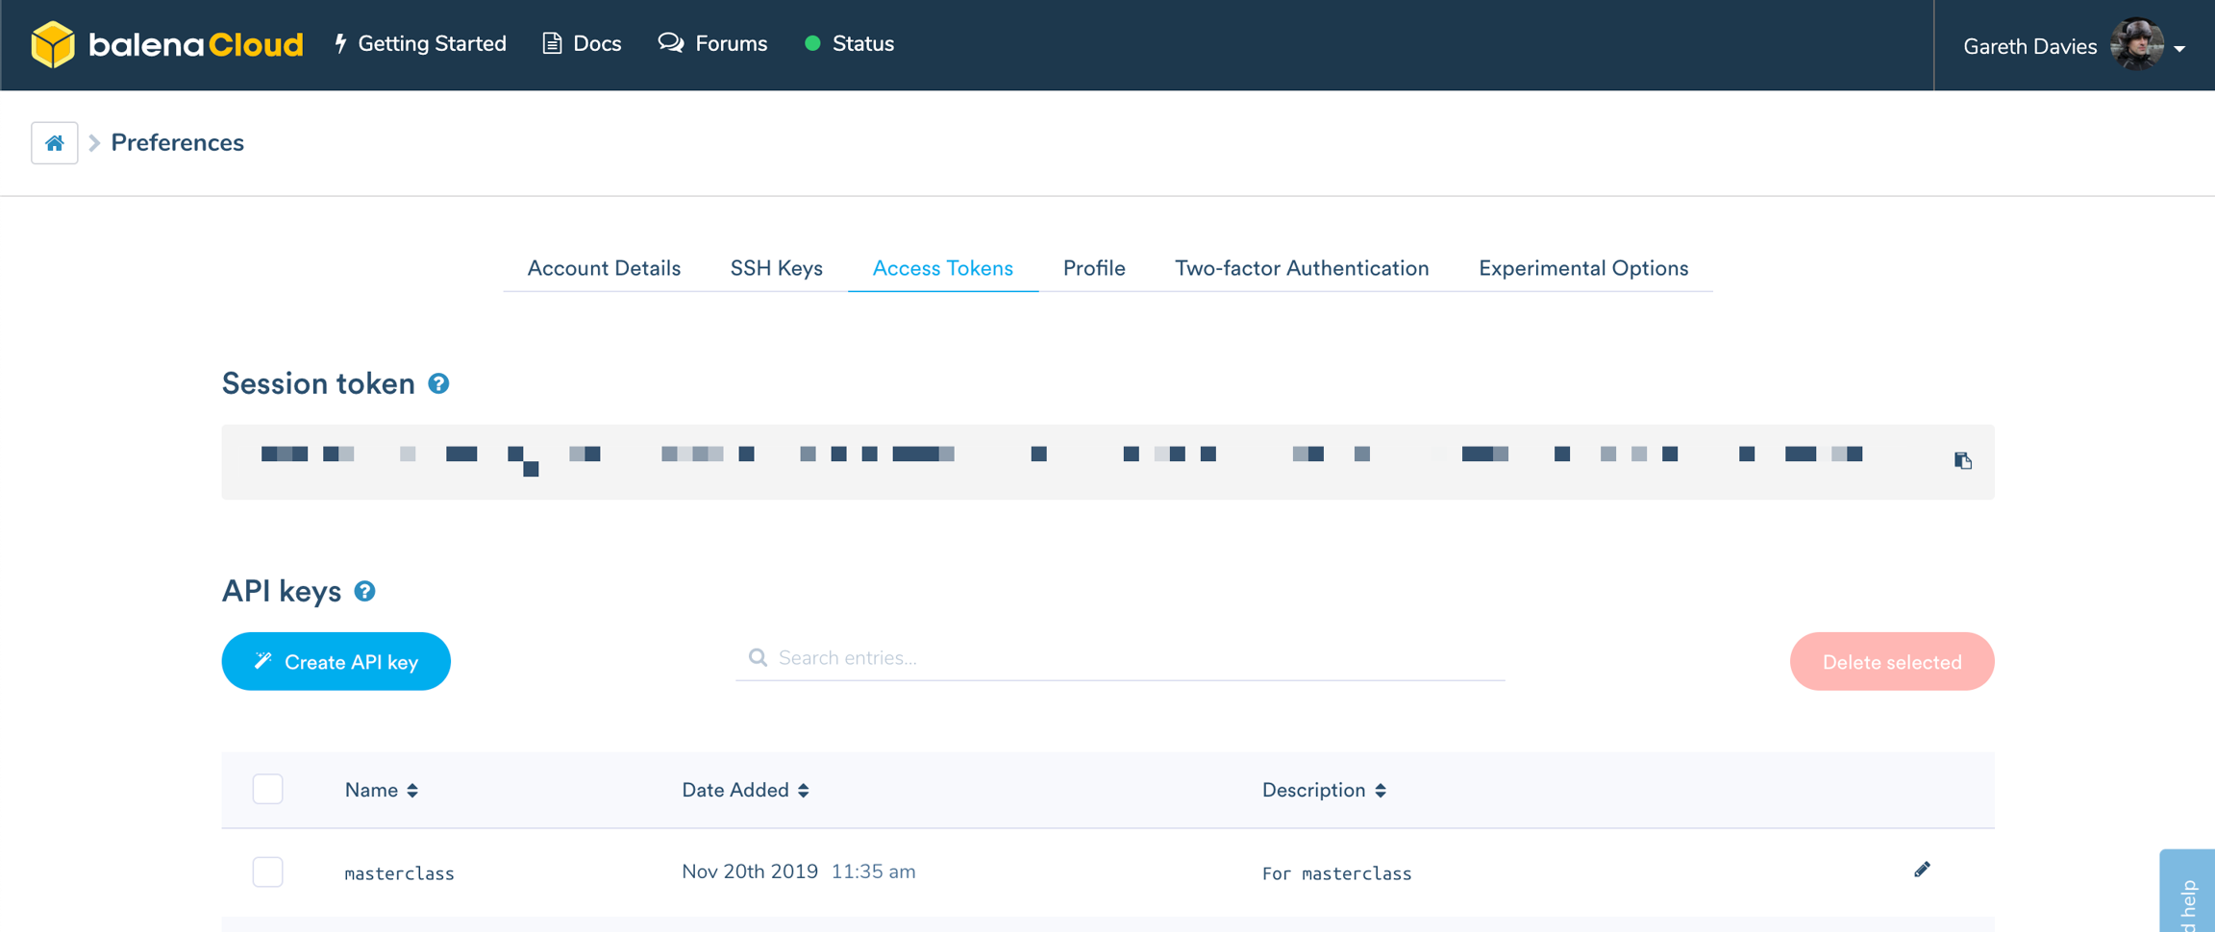Click the Delete selected button

[1891, 662]
